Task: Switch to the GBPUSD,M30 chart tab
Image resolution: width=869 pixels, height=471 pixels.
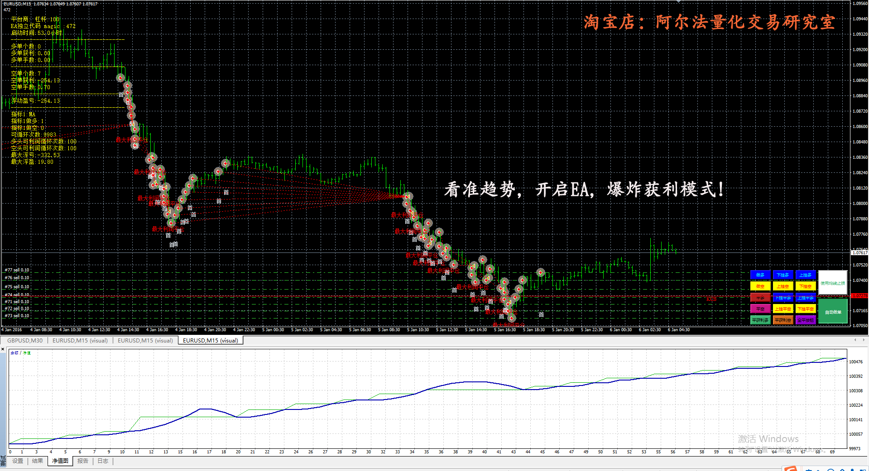Action: click(25, 340)
